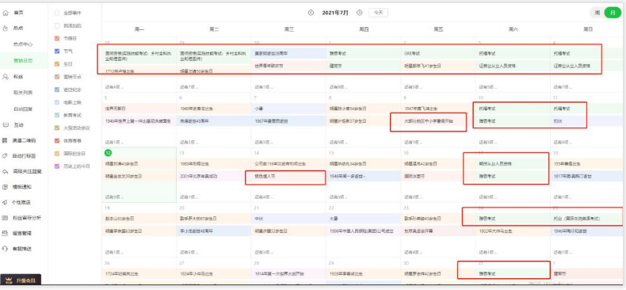
Task: Open 首页 home in the sidebar
Action: point(18,13)
